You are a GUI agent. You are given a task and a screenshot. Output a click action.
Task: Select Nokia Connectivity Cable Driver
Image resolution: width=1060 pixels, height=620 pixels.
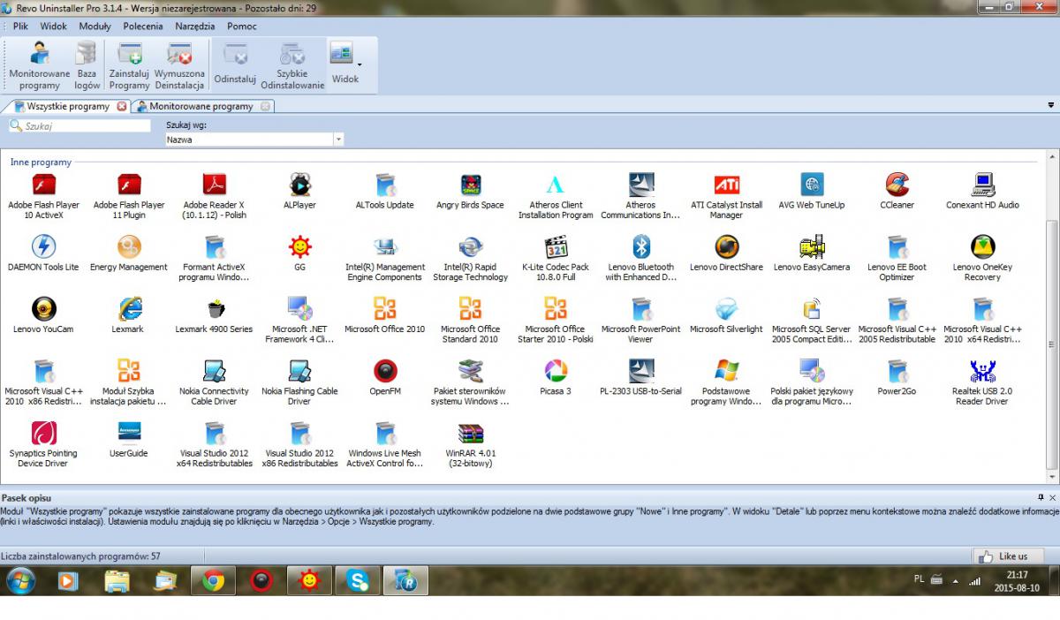pyautogui.click(x=214, y=382)
